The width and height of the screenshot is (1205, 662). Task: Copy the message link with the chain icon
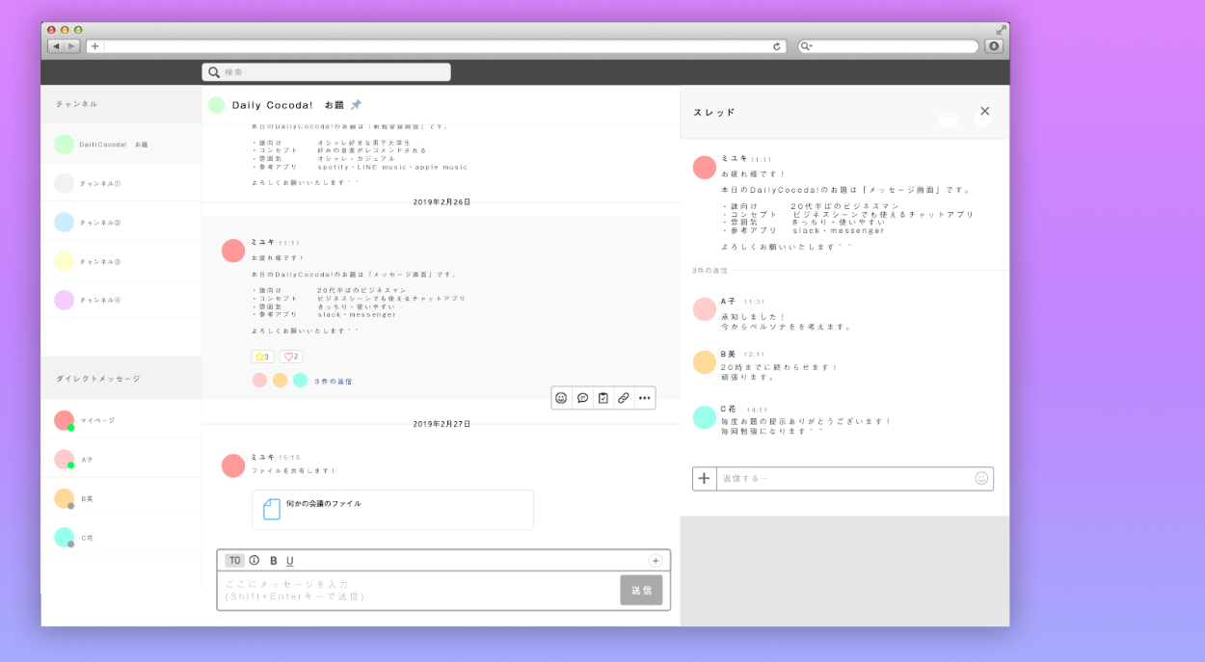coord(624,398)
